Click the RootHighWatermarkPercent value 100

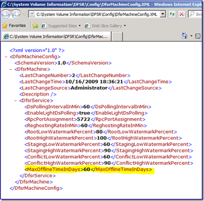click(x=102, y=138)
